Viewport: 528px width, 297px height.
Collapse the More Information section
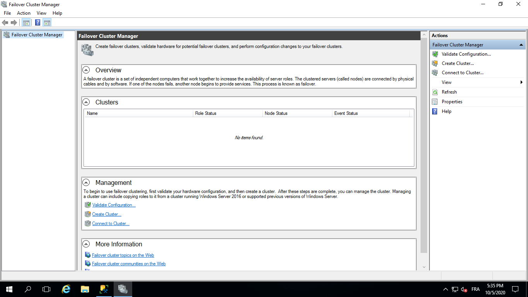[x=87, y=244]
